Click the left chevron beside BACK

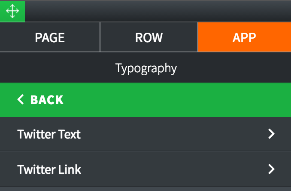point(20,100)
